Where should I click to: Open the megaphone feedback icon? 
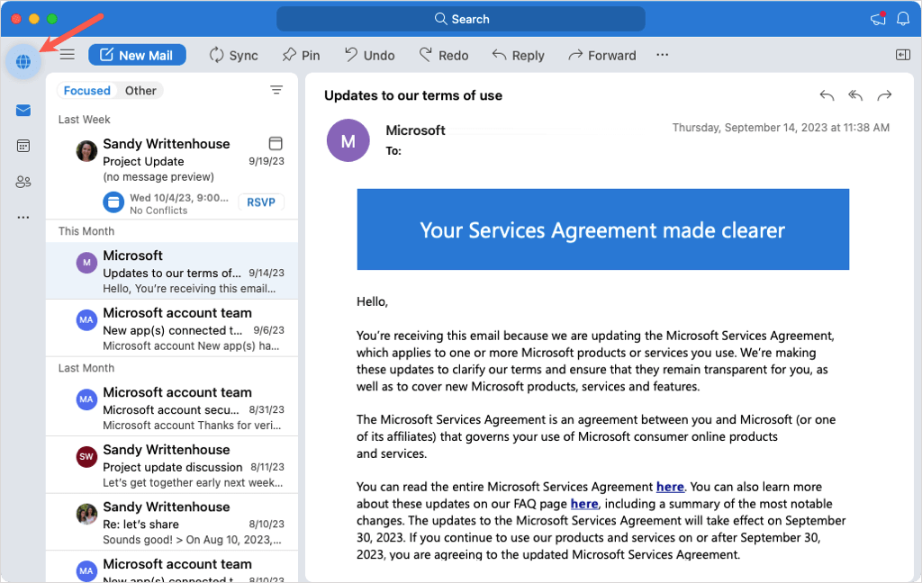879,19
